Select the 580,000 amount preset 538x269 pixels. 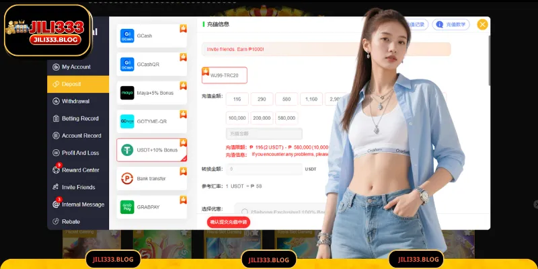[x=286, y=118]
